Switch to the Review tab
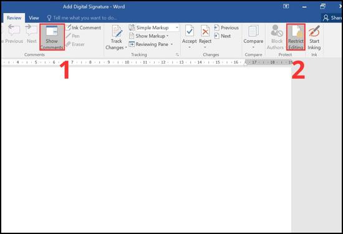Screen dimensions: 343x234 coord(14,18)
